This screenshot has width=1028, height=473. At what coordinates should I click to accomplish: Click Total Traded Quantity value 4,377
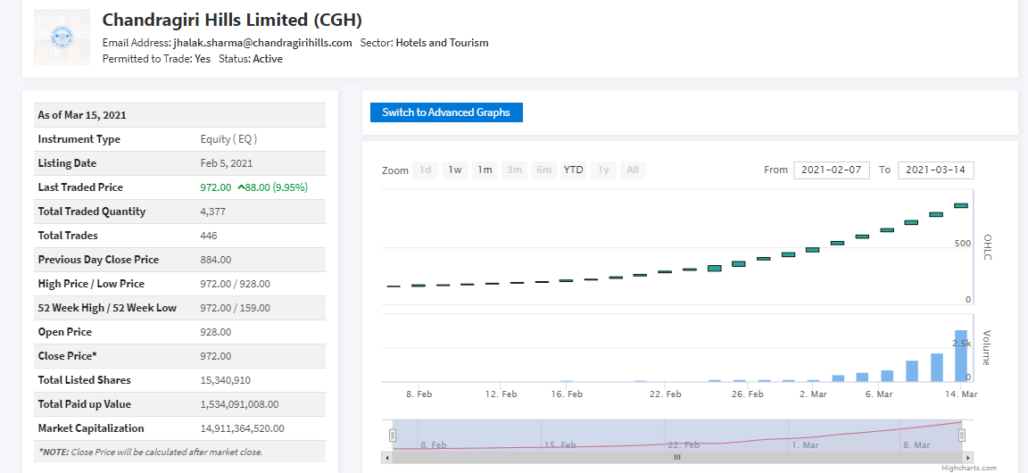[x=212, y=212]
